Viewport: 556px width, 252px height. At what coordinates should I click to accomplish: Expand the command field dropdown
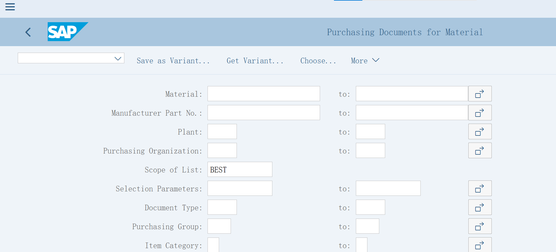pyautogui.click(x=118, y=58)
